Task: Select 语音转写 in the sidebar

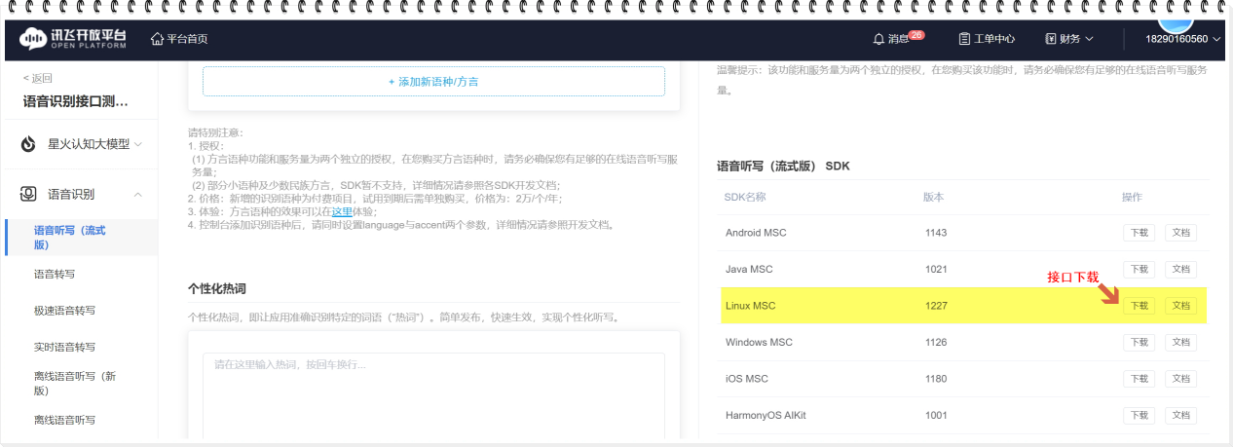Action: (x=54, y=275)
